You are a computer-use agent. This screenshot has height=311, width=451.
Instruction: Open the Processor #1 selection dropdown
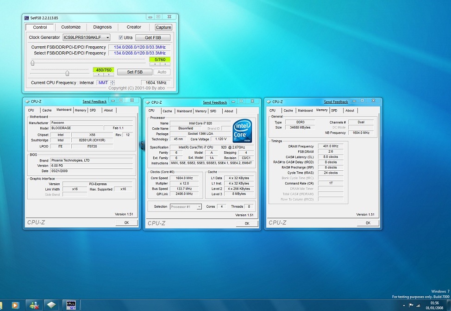pos(199,207)
